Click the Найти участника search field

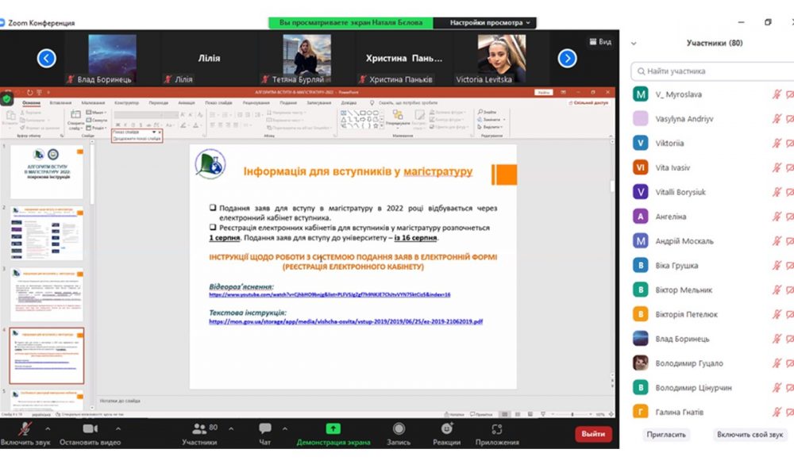point(713,71)
